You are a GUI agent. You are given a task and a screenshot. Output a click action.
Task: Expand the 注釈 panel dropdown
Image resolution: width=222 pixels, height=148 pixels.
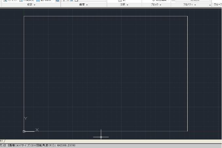(x=124, y=5)
